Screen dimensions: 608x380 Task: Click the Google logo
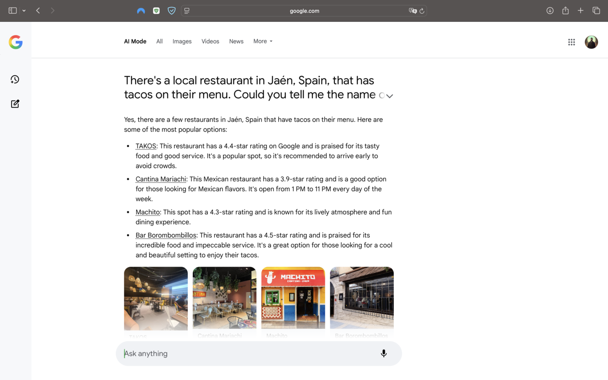(x=16, y=42)
